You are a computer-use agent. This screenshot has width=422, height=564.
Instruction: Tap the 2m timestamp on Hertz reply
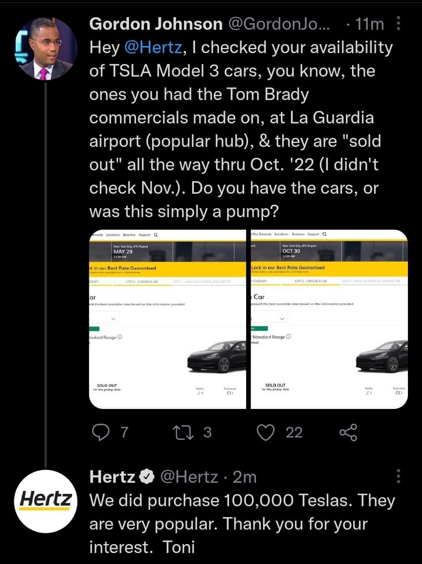(244, 477)
